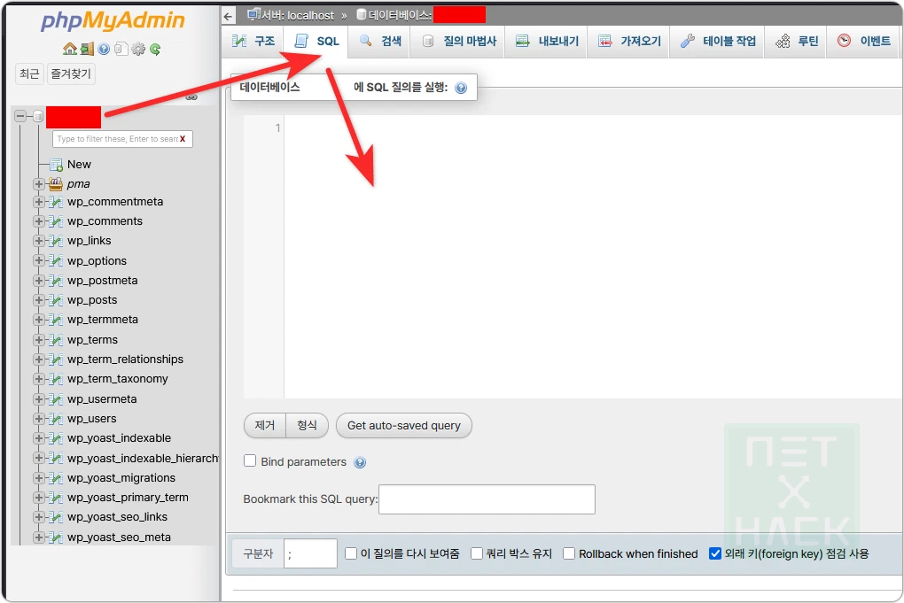This screenshot has height=603, width=904.
Task: Open the 가져오기 (Import) tab
Action: tap(630, 42)
